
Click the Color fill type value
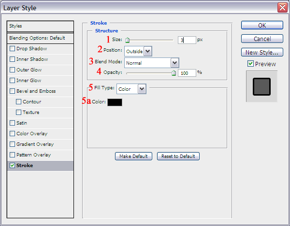point(125,89)
